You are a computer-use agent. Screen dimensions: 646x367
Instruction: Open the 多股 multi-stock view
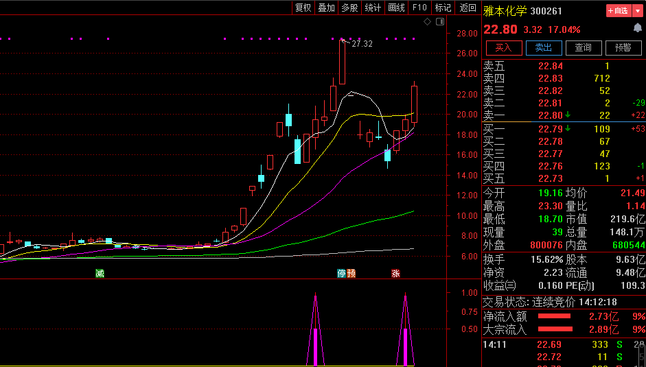point(350,8)
